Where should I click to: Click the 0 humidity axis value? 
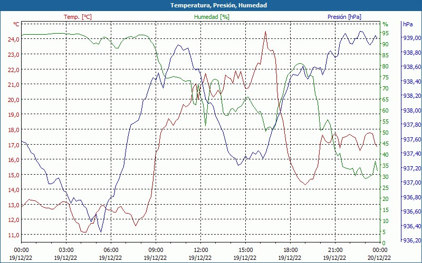(383, 242)
